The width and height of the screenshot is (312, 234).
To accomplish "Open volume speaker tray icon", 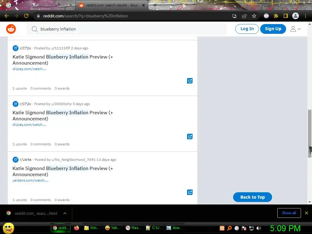I will coord(259,228).
